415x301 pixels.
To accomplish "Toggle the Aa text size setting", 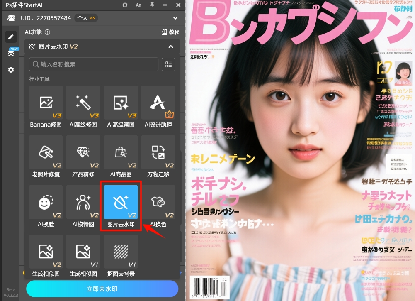I will pos(138,5).
